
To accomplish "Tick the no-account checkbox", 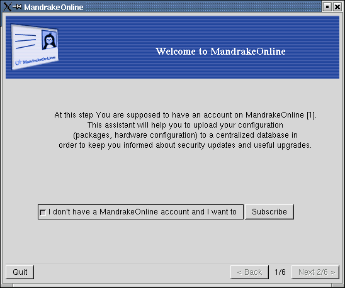I will pyautogui.click(x=43, y=213).
